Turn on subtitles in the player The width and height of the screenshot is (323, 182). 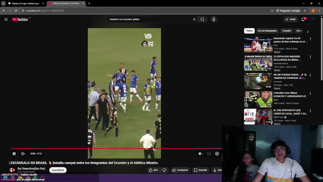click(x=209, y=153)
